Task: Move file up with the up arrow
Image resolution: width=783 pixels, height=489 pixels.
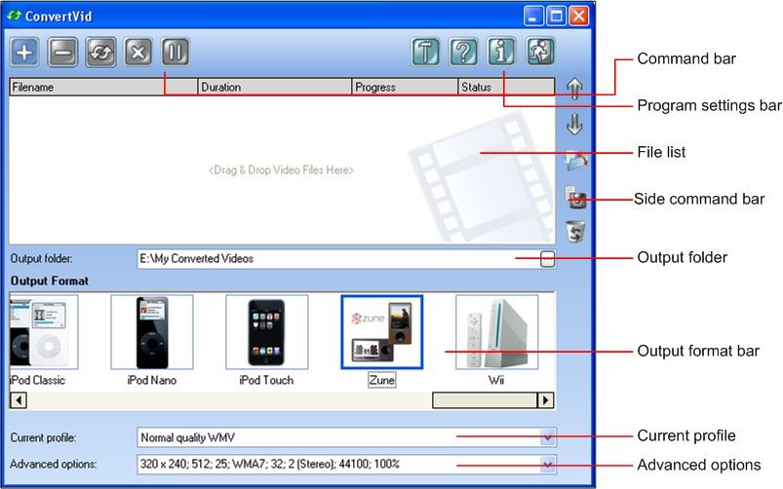Action: click(x=574, y=88)
